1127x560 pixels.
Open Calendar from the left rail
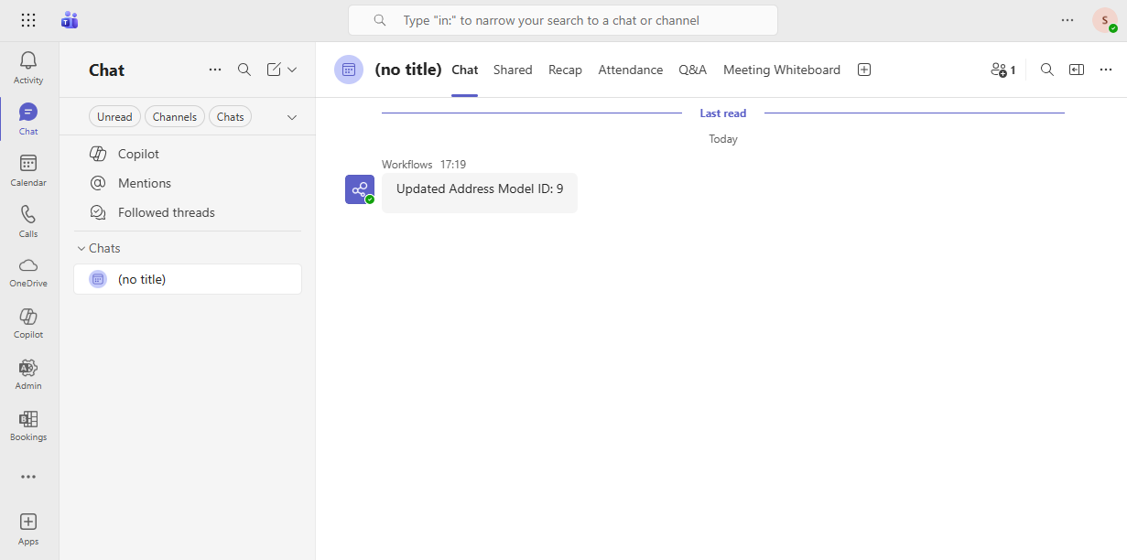(x=28, y=169)
